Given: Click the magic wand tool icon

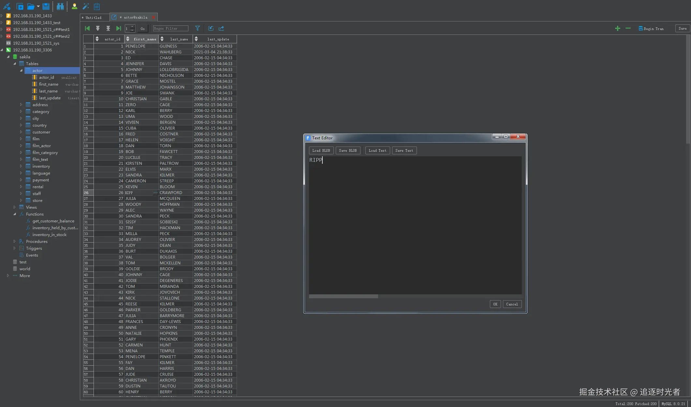Looking at the screenshot, I should tap(86, 6).
